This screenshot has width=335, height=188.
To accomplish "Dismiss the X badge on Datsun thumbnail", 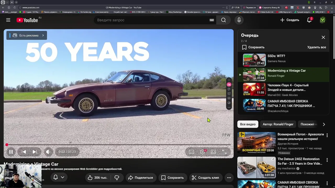I will pos(273,159).
